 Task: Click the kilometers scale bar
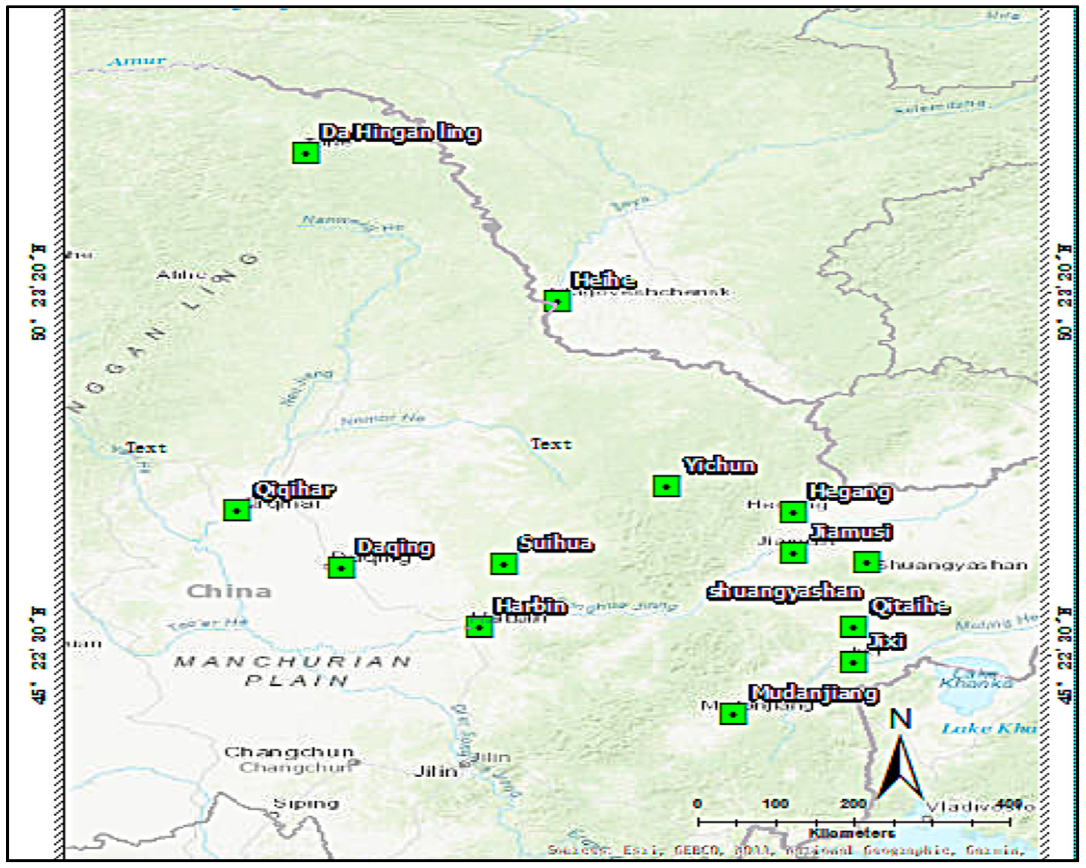coord(853,821)
